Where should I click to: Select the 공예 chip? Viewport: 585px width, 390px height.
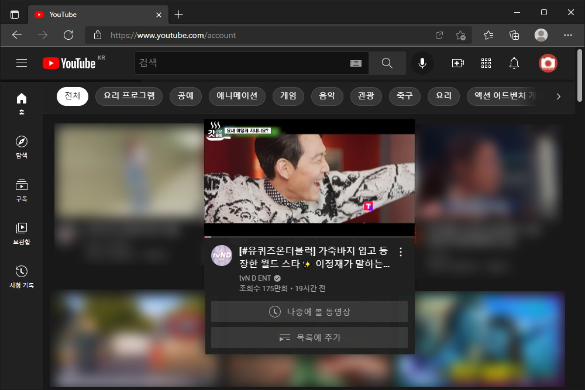tap(186, 96)
